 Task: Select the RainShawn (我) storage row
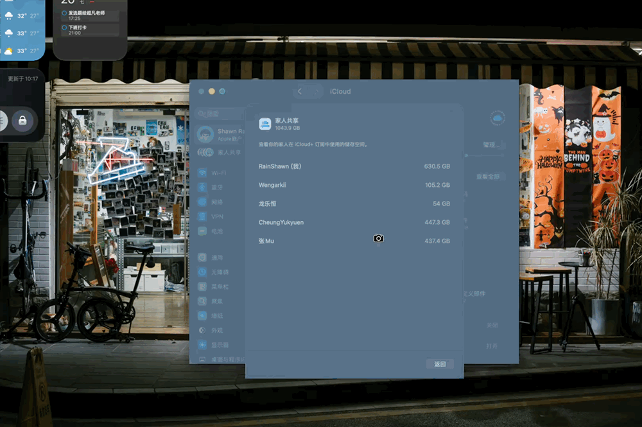point(354,166)
